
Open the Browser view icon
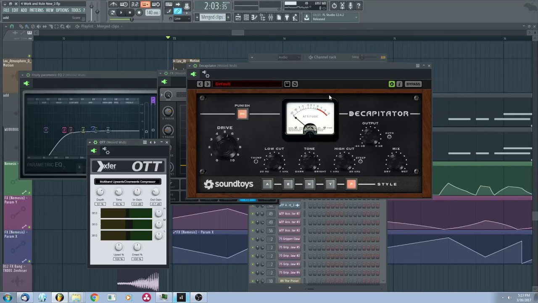(x=262, y=17)
